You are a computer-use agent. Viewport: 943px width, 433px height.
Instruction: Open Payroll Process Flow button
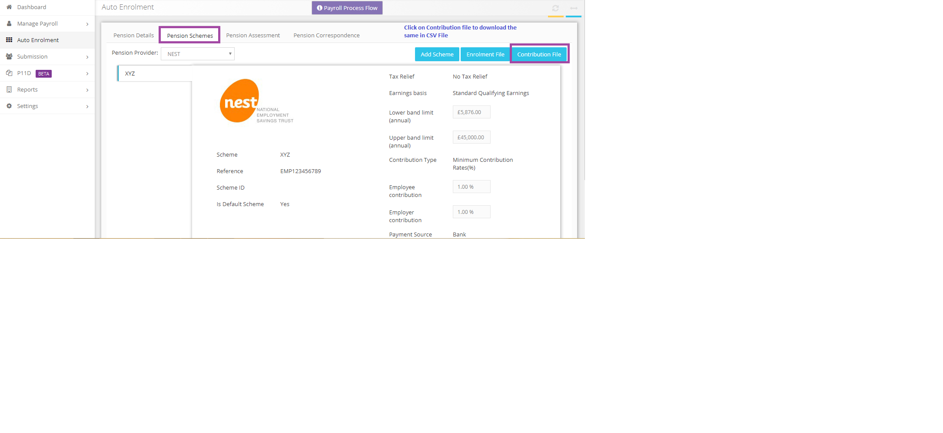(347, 8)
